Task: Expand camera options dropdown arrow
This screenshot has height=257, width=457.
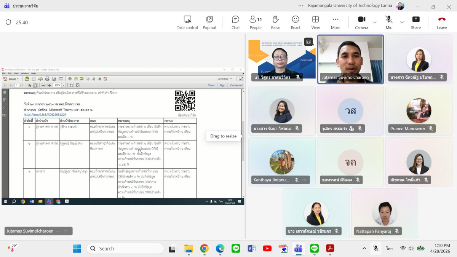Action: [x=374, y=22]
